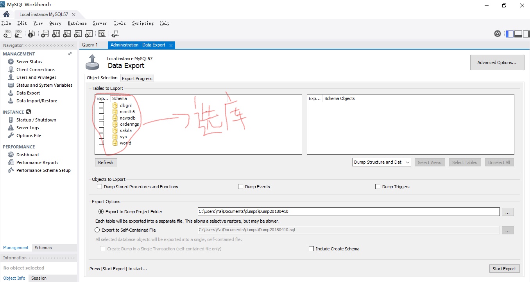
Task: Check the month6 schema export box
Action: point(101,111)
